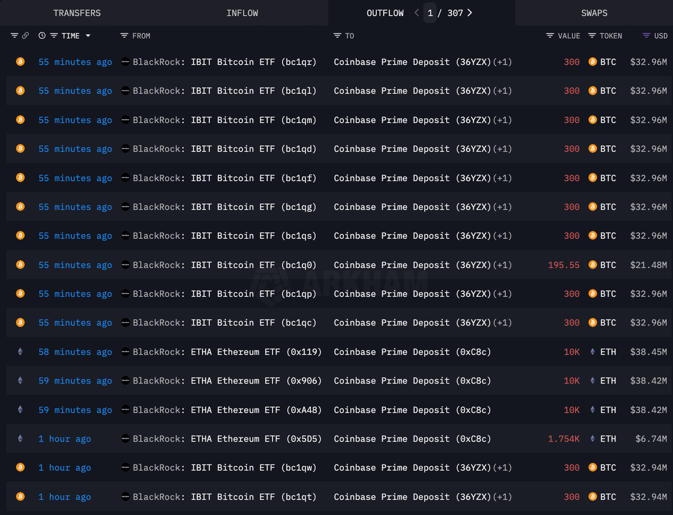Image resolution: width=673 pixels, height=515 pixels.
Task: Click the $21.48M USD amount
Action: (648, 265)
